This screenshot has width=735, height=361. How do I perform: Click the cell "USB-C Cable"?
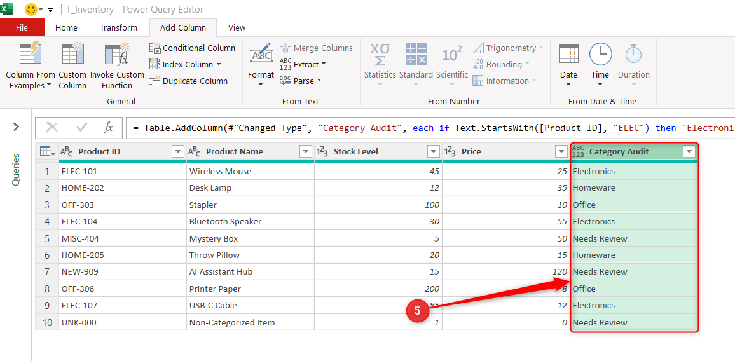(x=251, y=306)
